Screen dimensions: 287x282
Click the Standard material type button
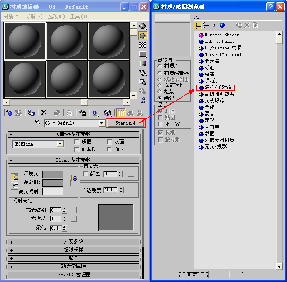click(125, 123)
